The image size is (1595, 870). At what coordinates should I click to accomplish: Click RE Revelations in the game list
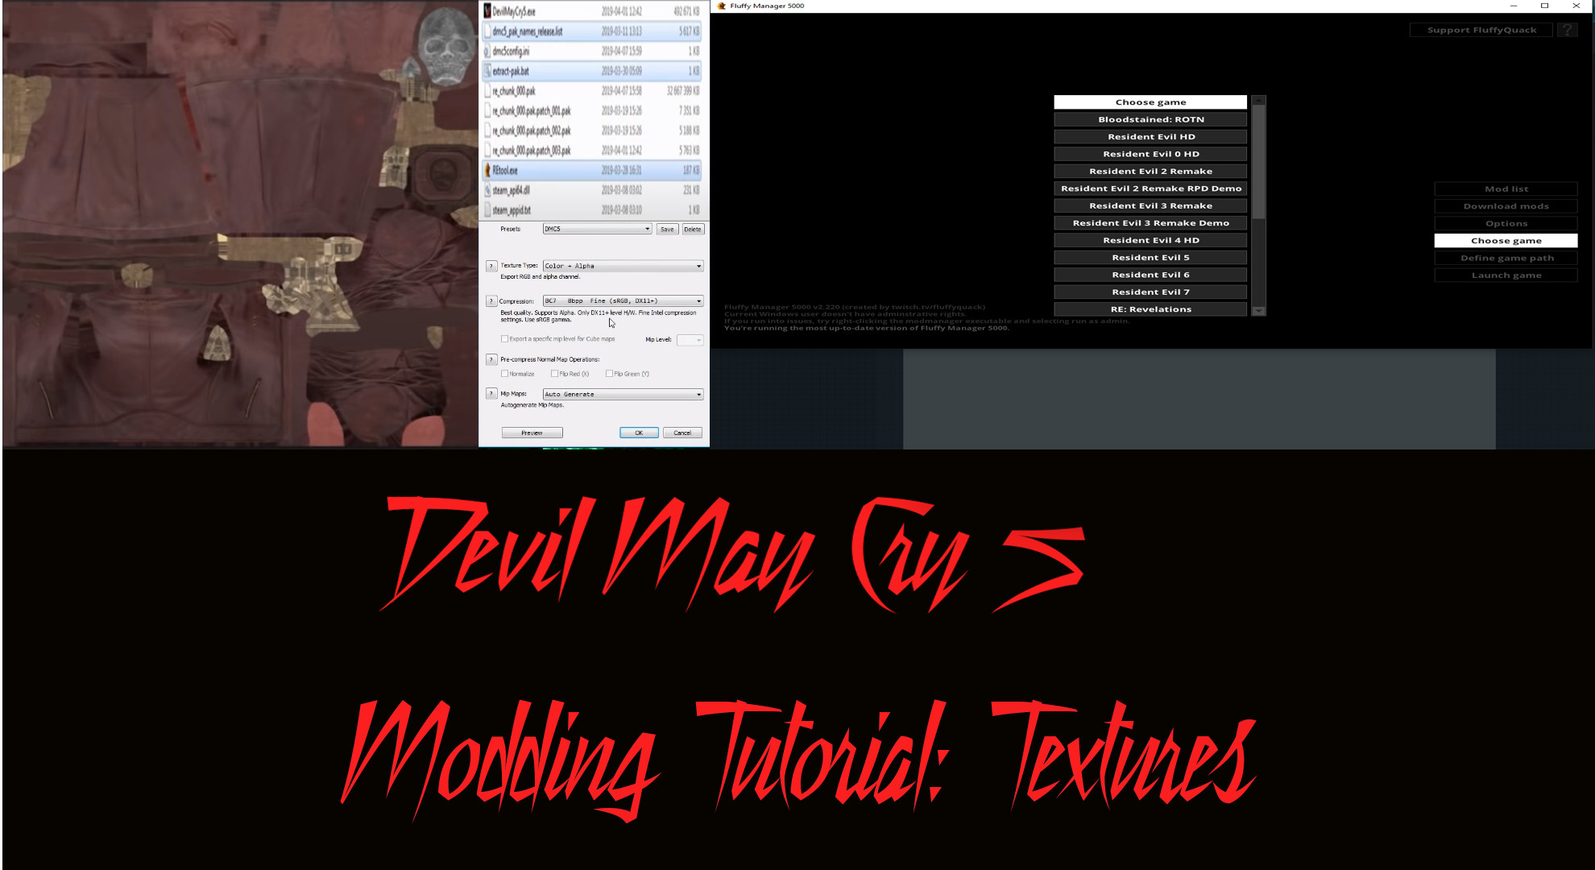point(1150,309)
